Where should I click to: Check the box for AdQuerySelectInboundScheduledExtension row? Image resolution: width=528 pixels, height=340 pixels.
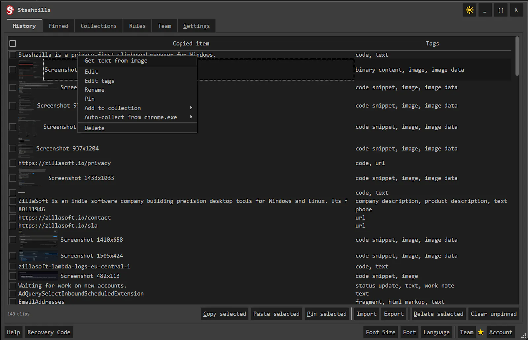tap(13, 294)
